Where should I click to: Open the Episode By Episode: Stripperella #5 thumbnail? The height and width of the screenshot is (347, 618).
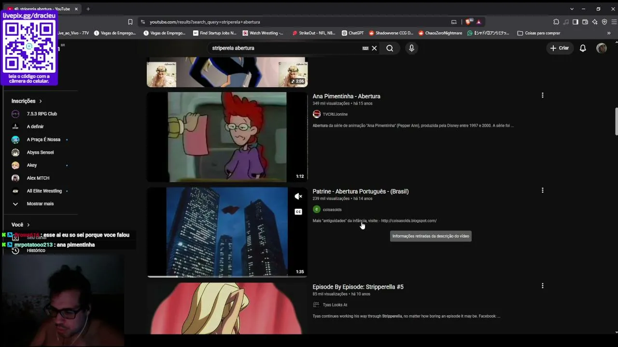pyautogui.click(x=227, y=308)
